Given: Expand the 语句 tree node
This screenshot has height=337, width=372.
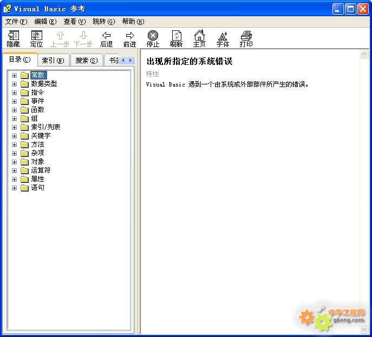Looking at the screenshot, I should point(14,188).
